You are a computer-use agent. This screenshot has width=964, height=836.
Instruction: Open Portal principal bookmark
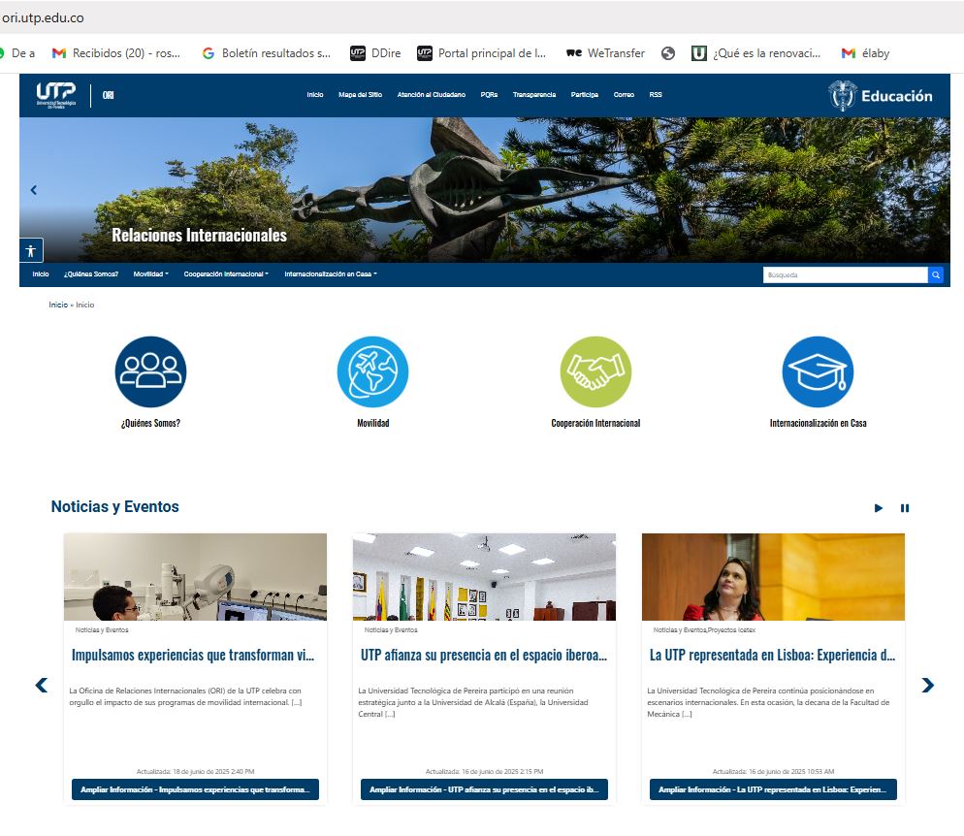[x=481, y=53]
